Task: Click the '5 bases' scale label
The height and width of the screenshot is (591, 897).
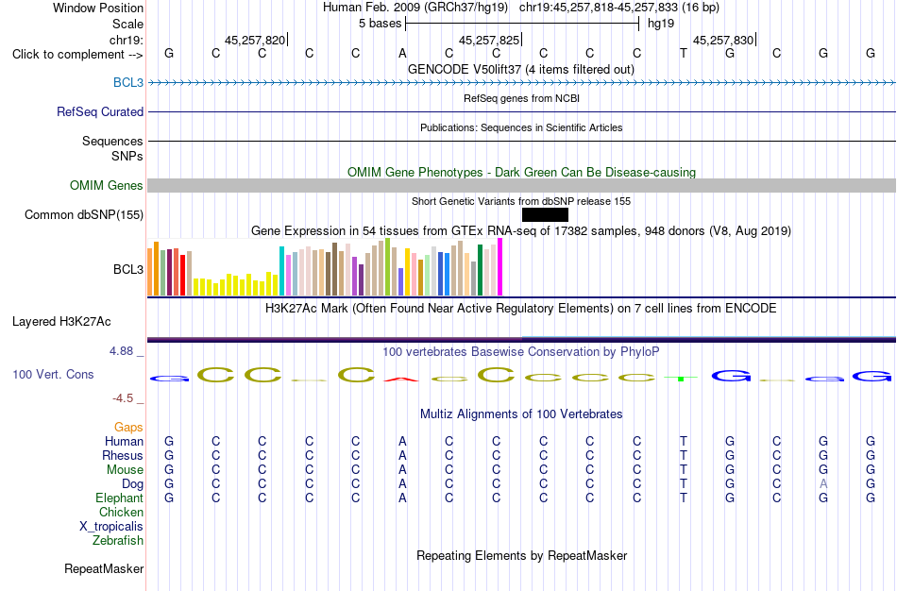Action: 380,24
